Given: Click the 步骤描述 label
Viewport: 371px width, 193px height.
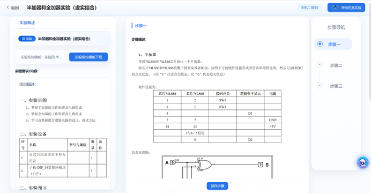Looking at the screenshot, I should (139, 40).
